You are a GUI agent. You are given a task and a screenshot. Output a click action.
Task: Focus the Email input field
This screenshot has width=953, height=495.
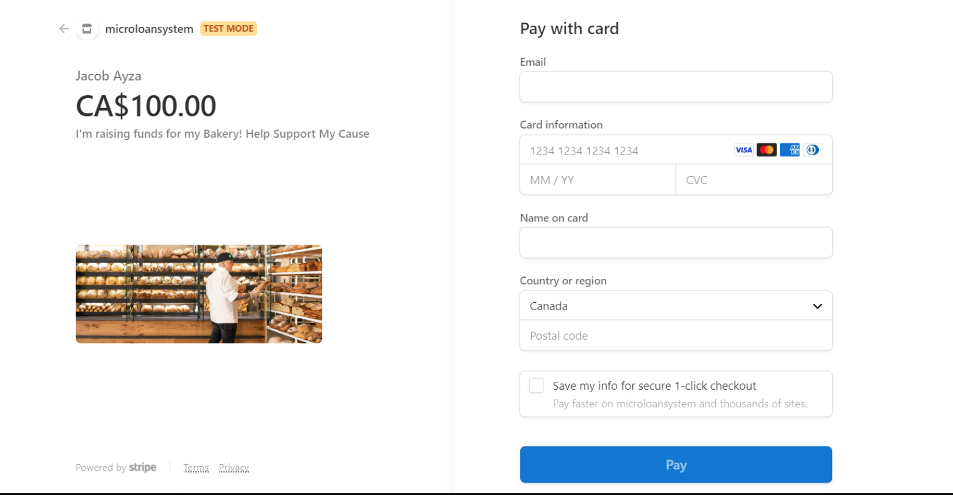676,87
